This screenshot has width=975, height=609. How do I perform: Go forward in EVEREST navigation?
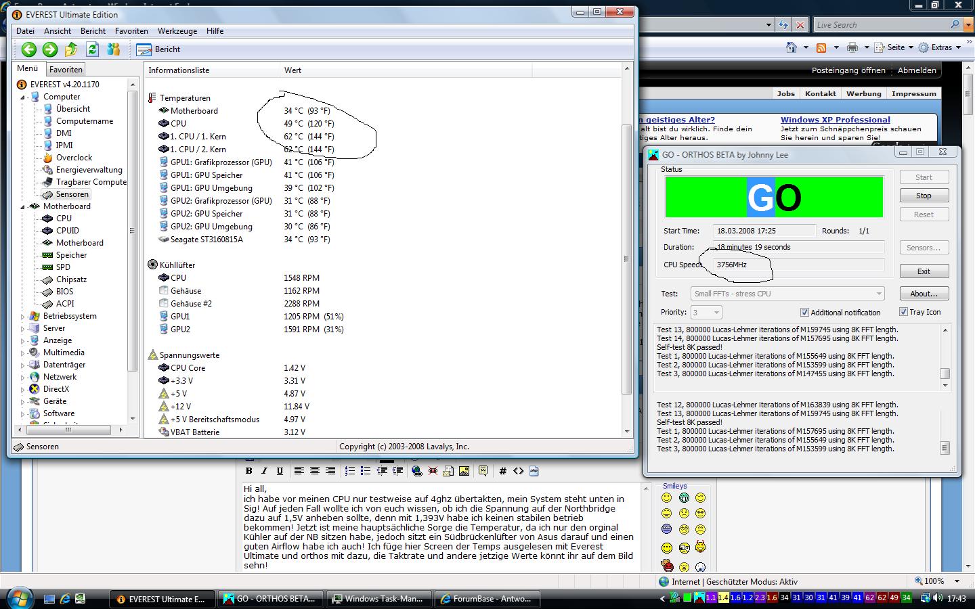click(50, 49)
